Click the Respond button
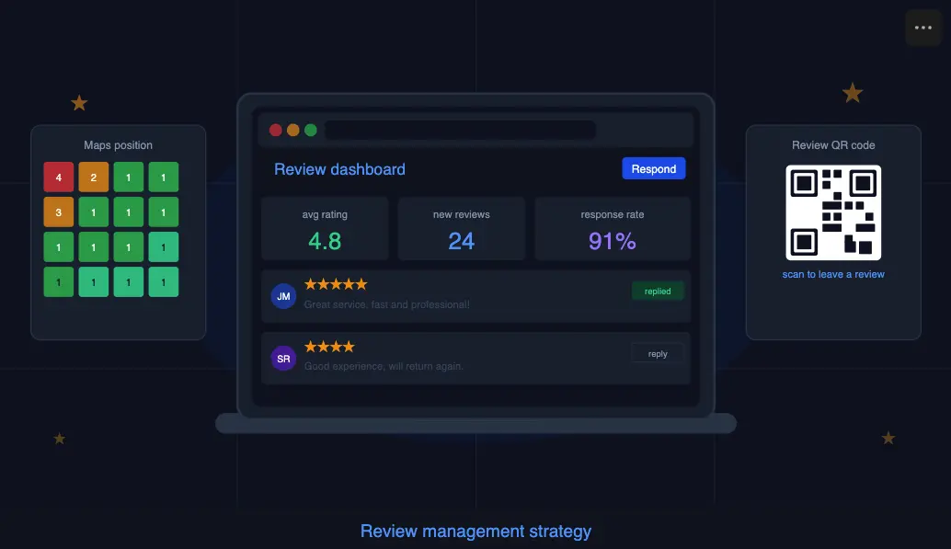 (x=653, y=168)
